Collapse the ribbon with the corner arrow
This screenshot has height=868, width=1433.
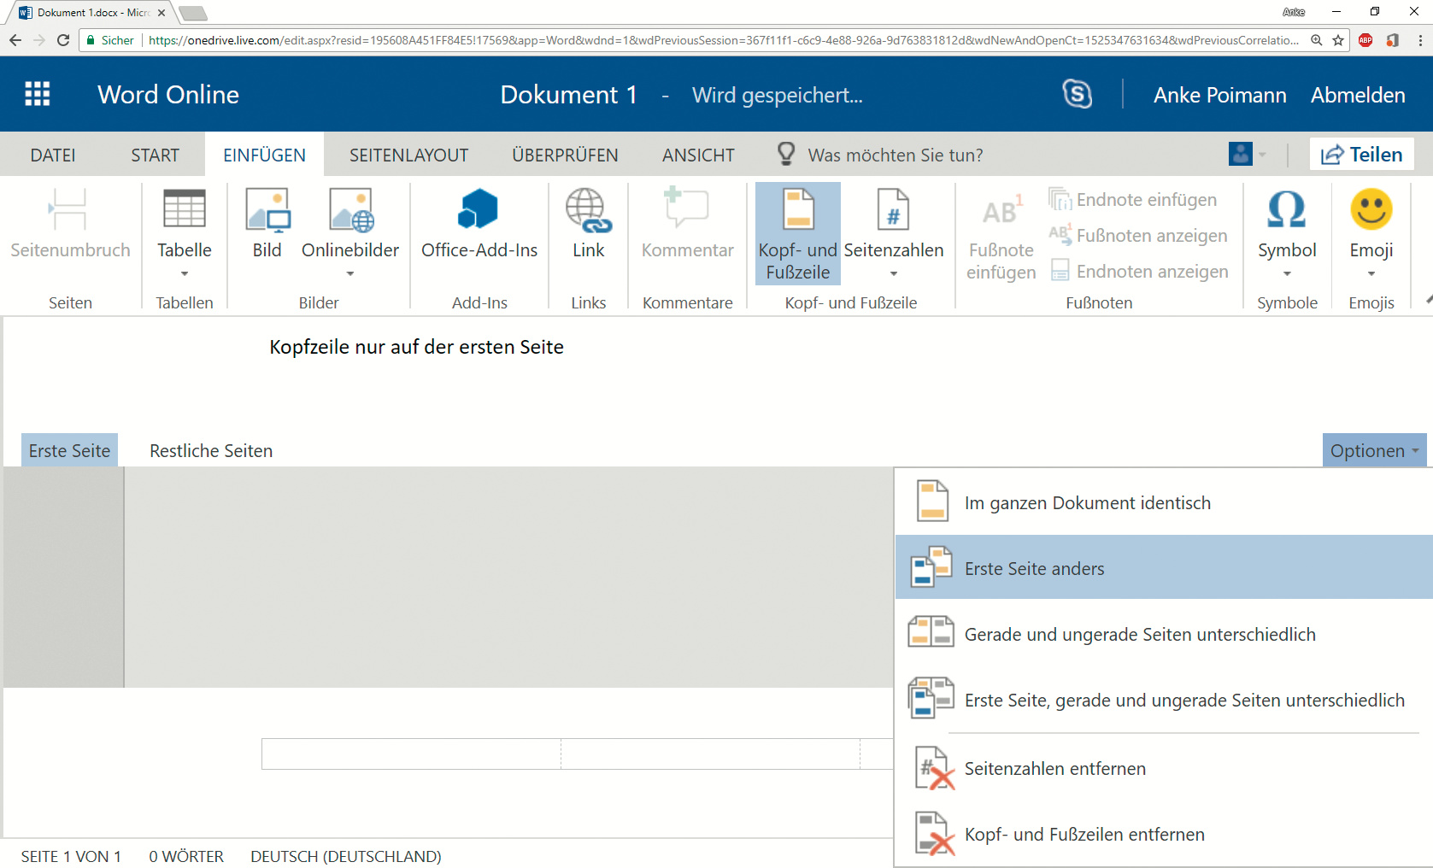coord(1428,300)
